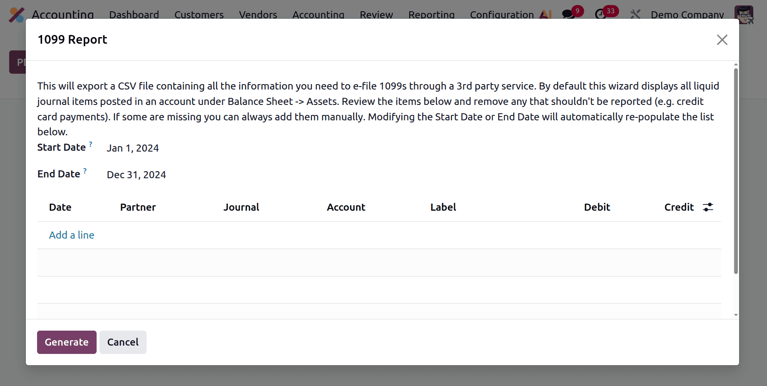This screenshot has height=386, width=767.
Task: Close the 1099 Report dialog
Action: point(722,40)
